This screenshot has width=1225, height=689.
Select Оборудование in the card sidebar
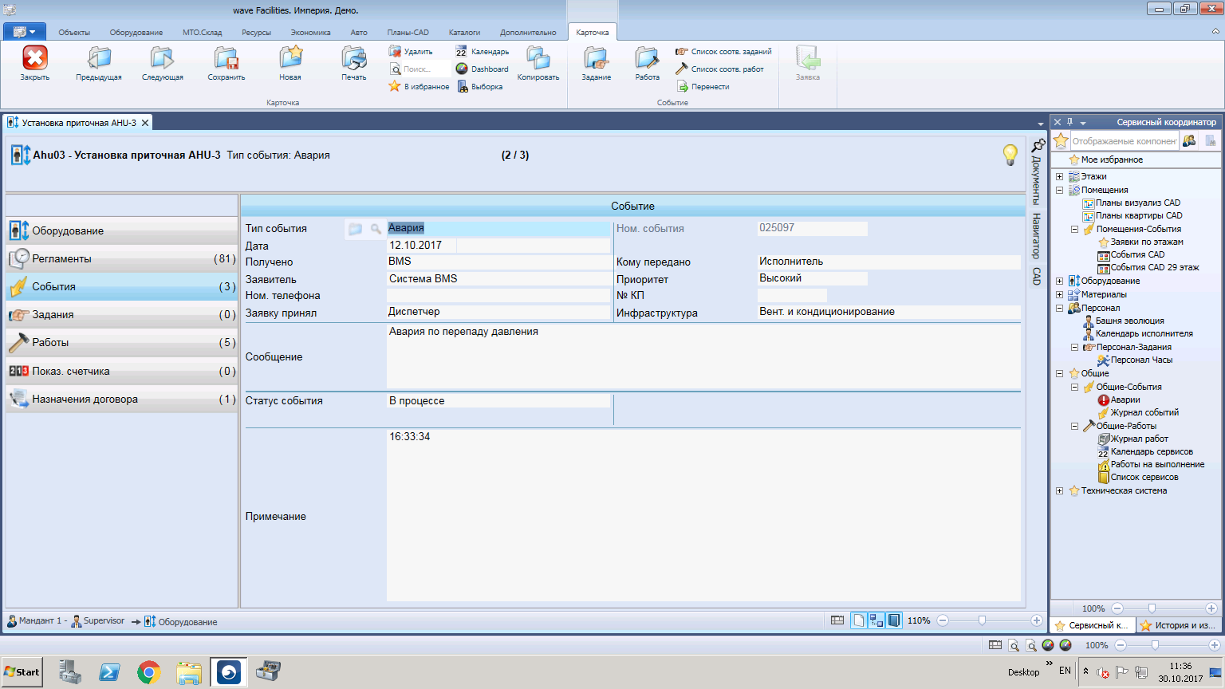coord(122,230)
